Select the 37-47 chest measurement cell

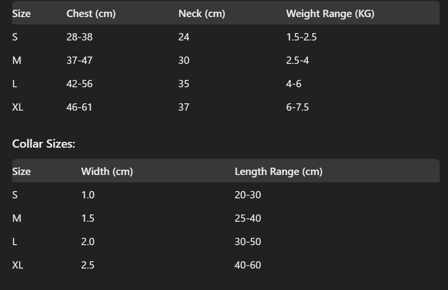(79, 60)
